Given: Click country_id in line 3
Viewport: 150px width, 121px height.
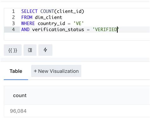Looking at the screenshot, I should (51, 23).
